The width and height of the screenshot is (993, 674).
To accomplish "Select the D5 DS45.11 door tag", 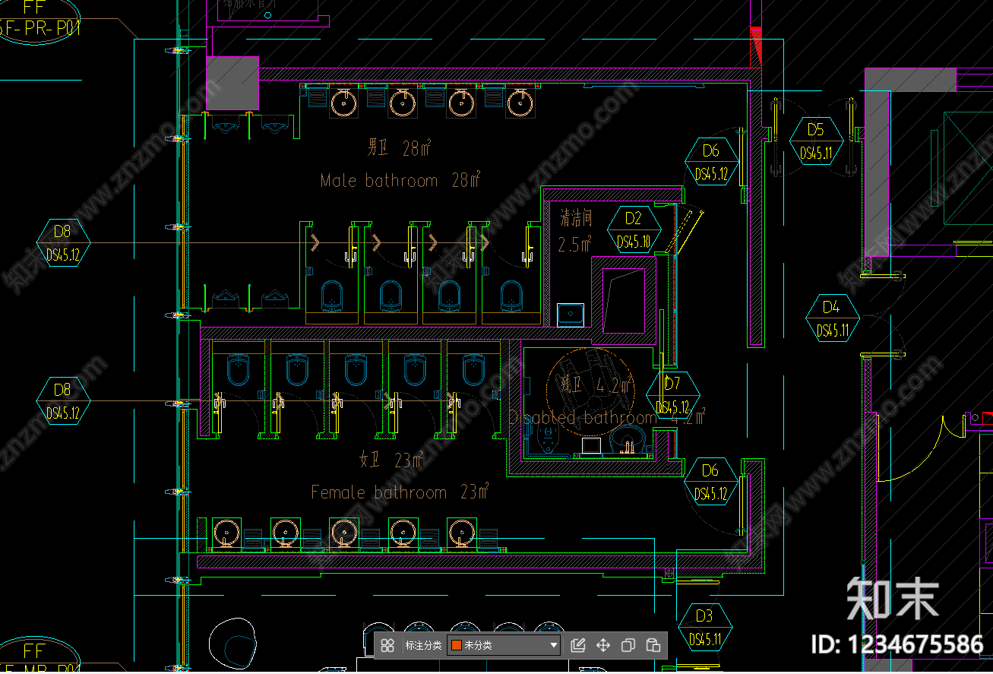I will pyautogui.click(x=816, y=141).
